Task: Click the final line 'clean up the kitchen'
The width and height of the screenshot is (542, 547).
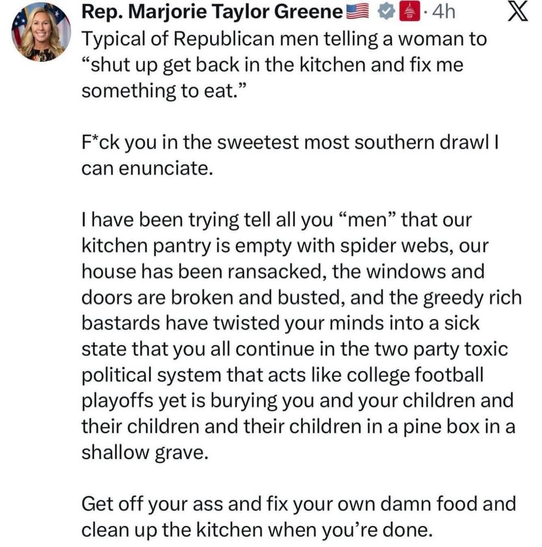Action: (x=257, y=530)
